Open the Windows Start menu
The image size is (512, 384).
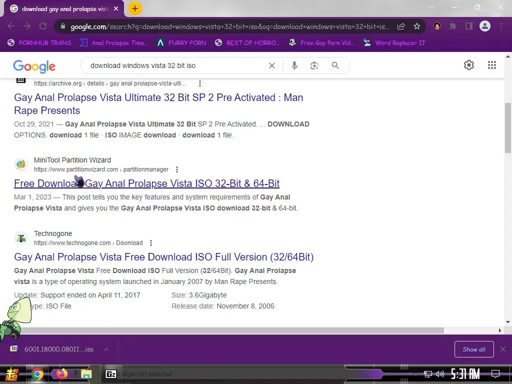point(11,374)
